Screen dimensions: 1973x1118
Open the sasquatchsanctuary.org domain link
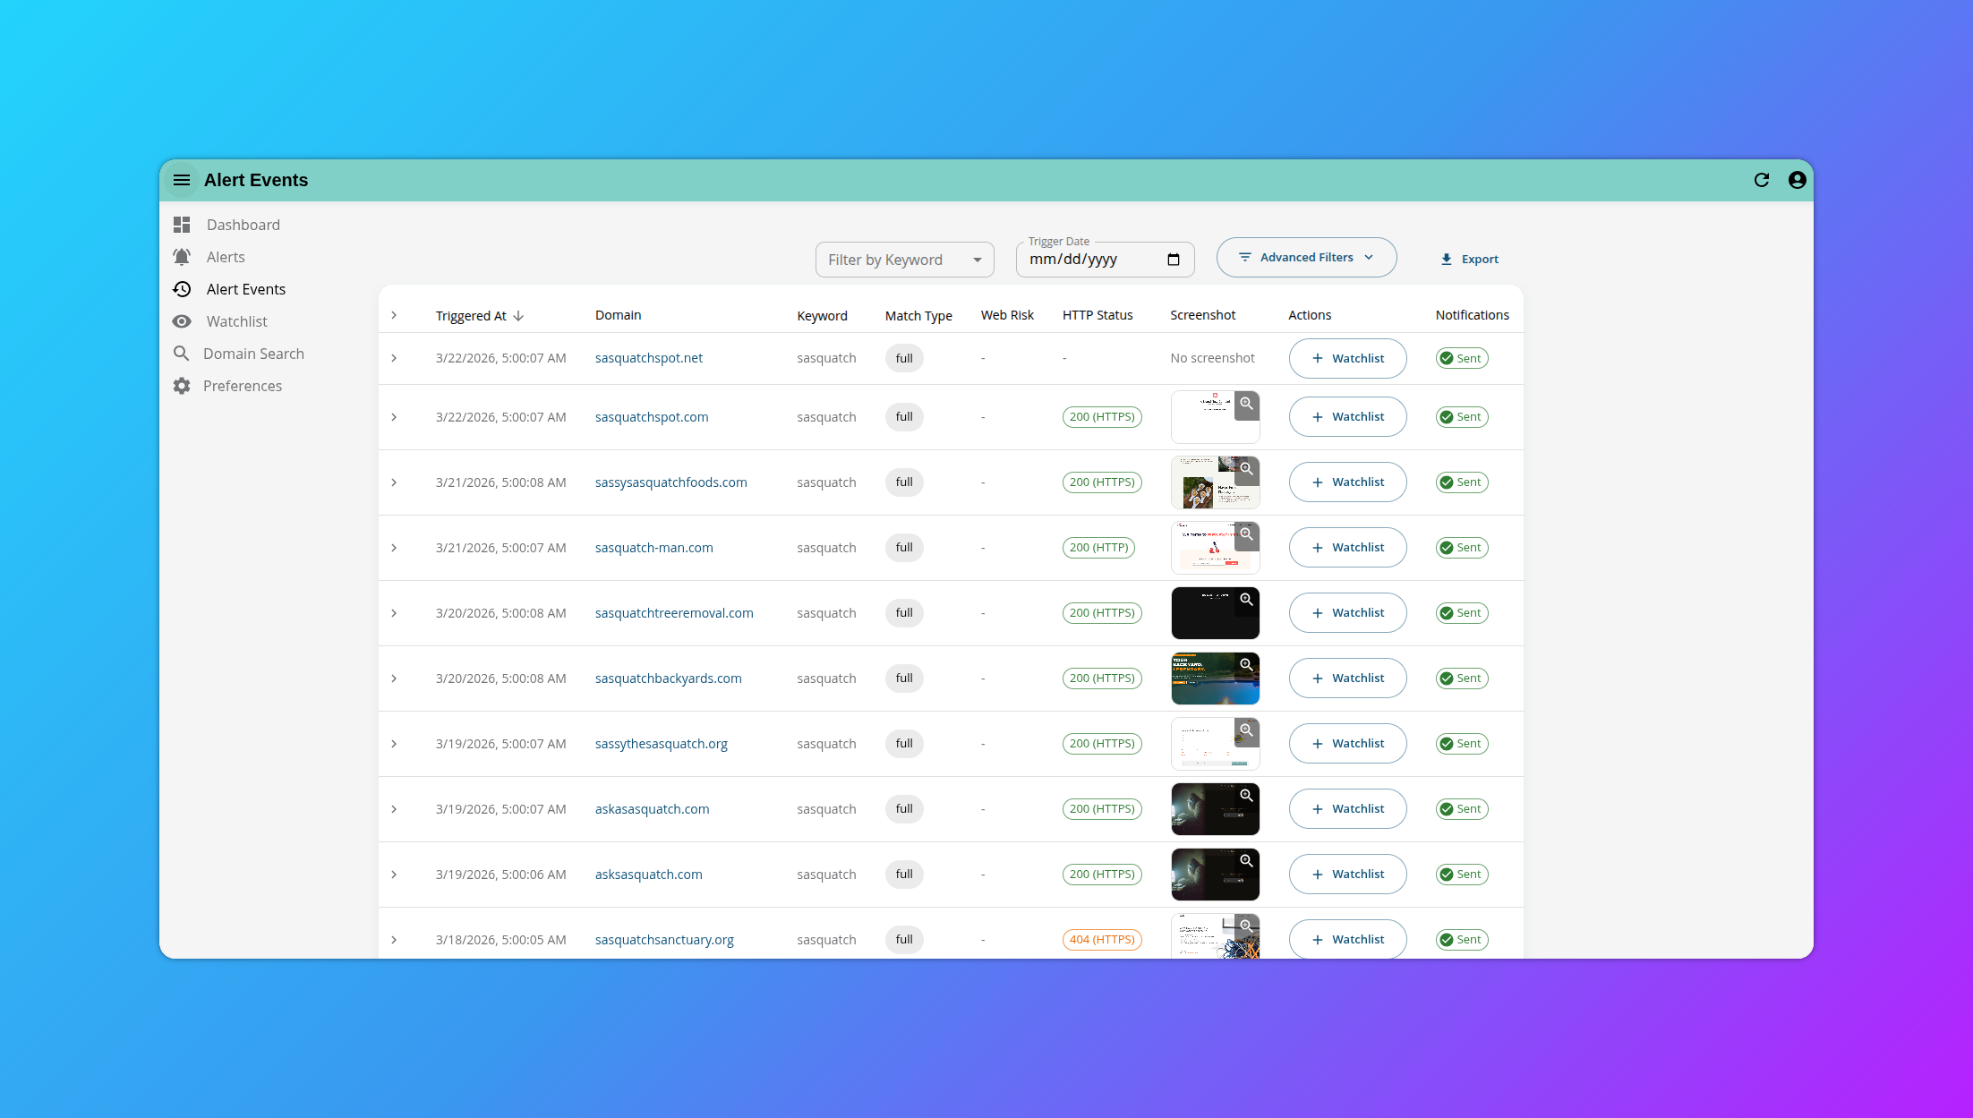[663, 939]
